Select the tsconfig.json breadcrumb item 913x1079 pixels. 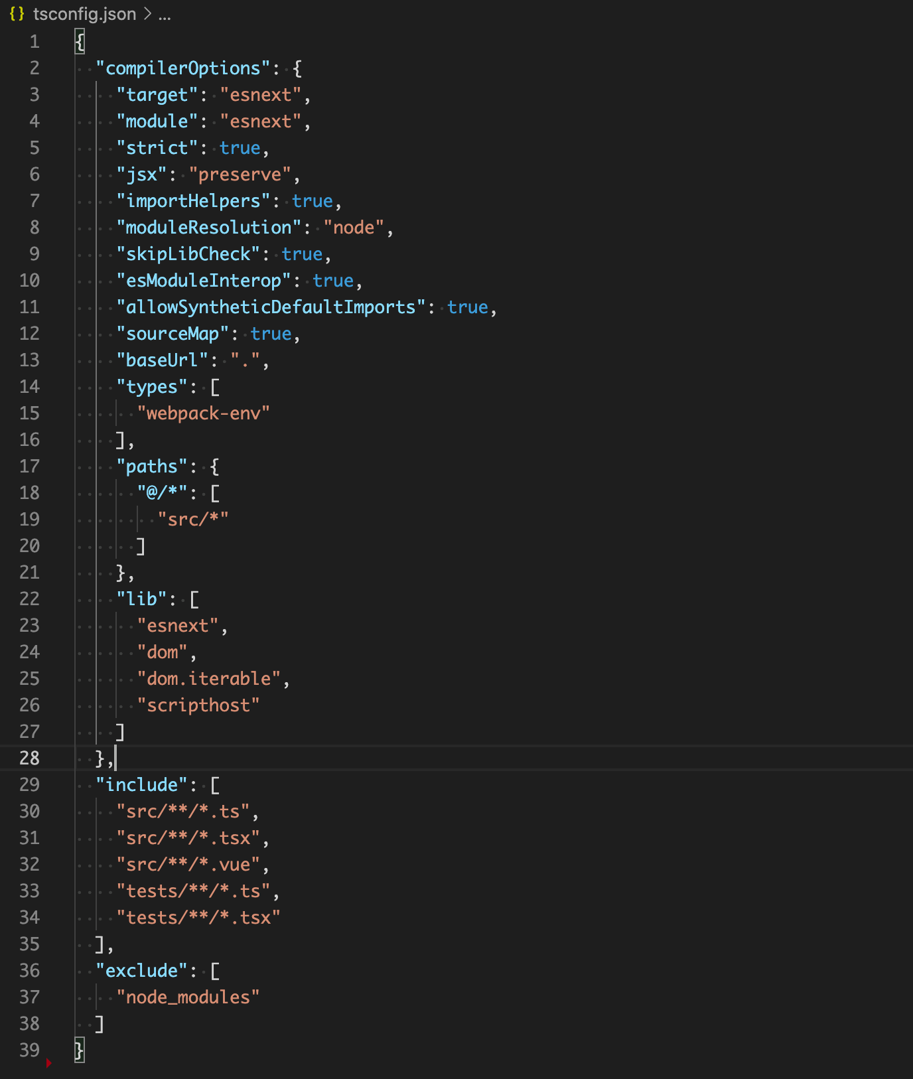84,14
